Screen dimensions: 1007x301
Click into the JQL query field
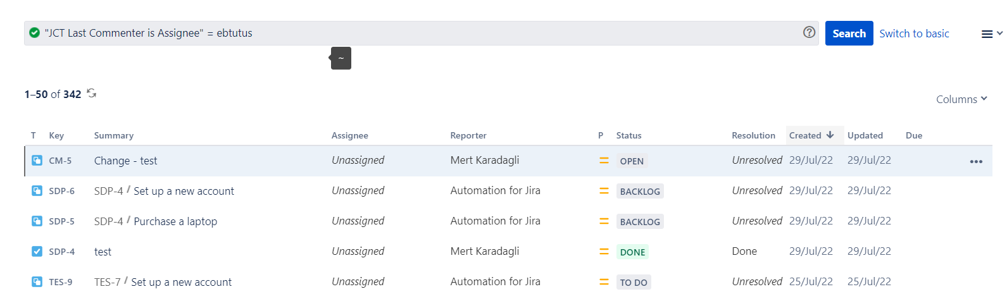421,33
